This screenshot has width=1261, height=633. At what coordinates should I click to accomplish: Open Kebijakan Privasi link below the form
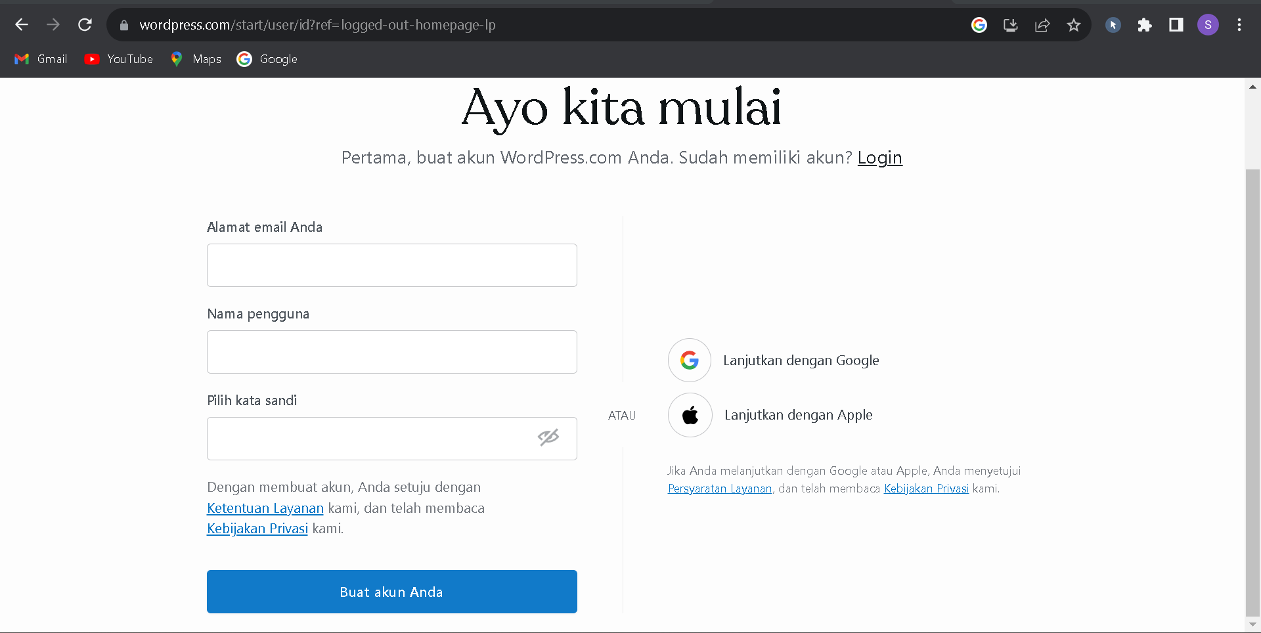click(257, 529)
